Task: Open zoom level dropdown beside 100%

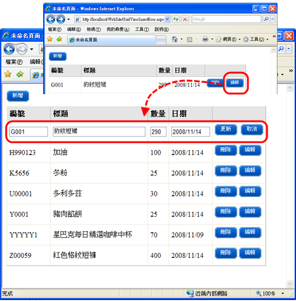Action: pos(282,293)
